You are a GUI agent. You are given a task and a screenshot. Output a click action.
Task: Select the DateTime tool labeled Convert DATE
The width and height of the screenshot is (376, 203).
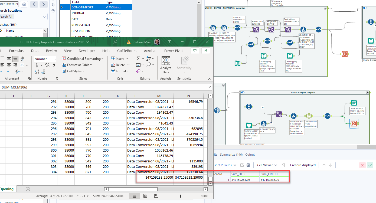tap(308, 116)
